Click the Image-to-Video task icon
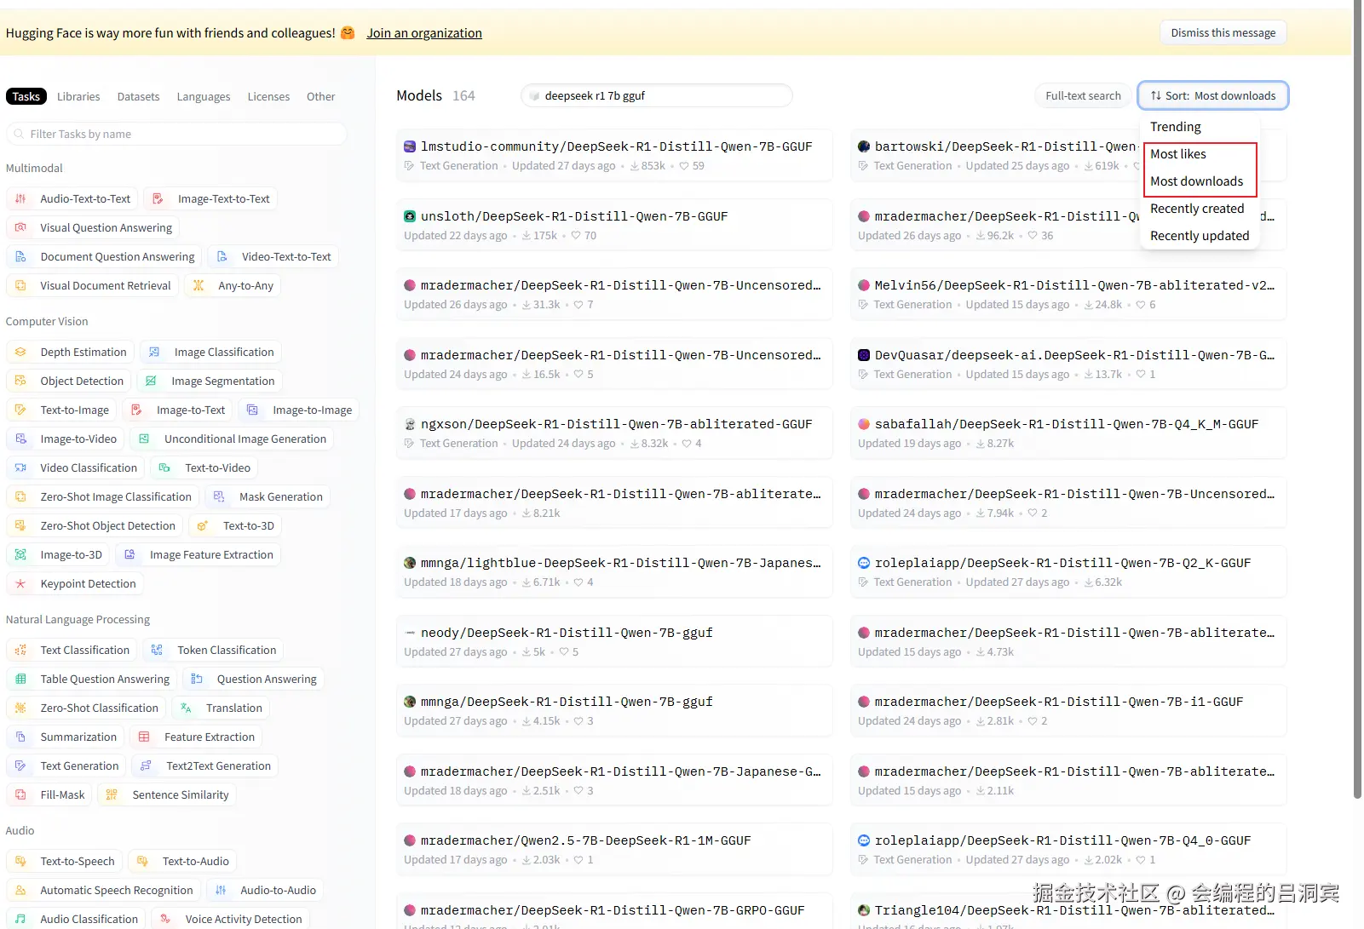This screenshot has width=1364, height=929. (x=20, y=439)
